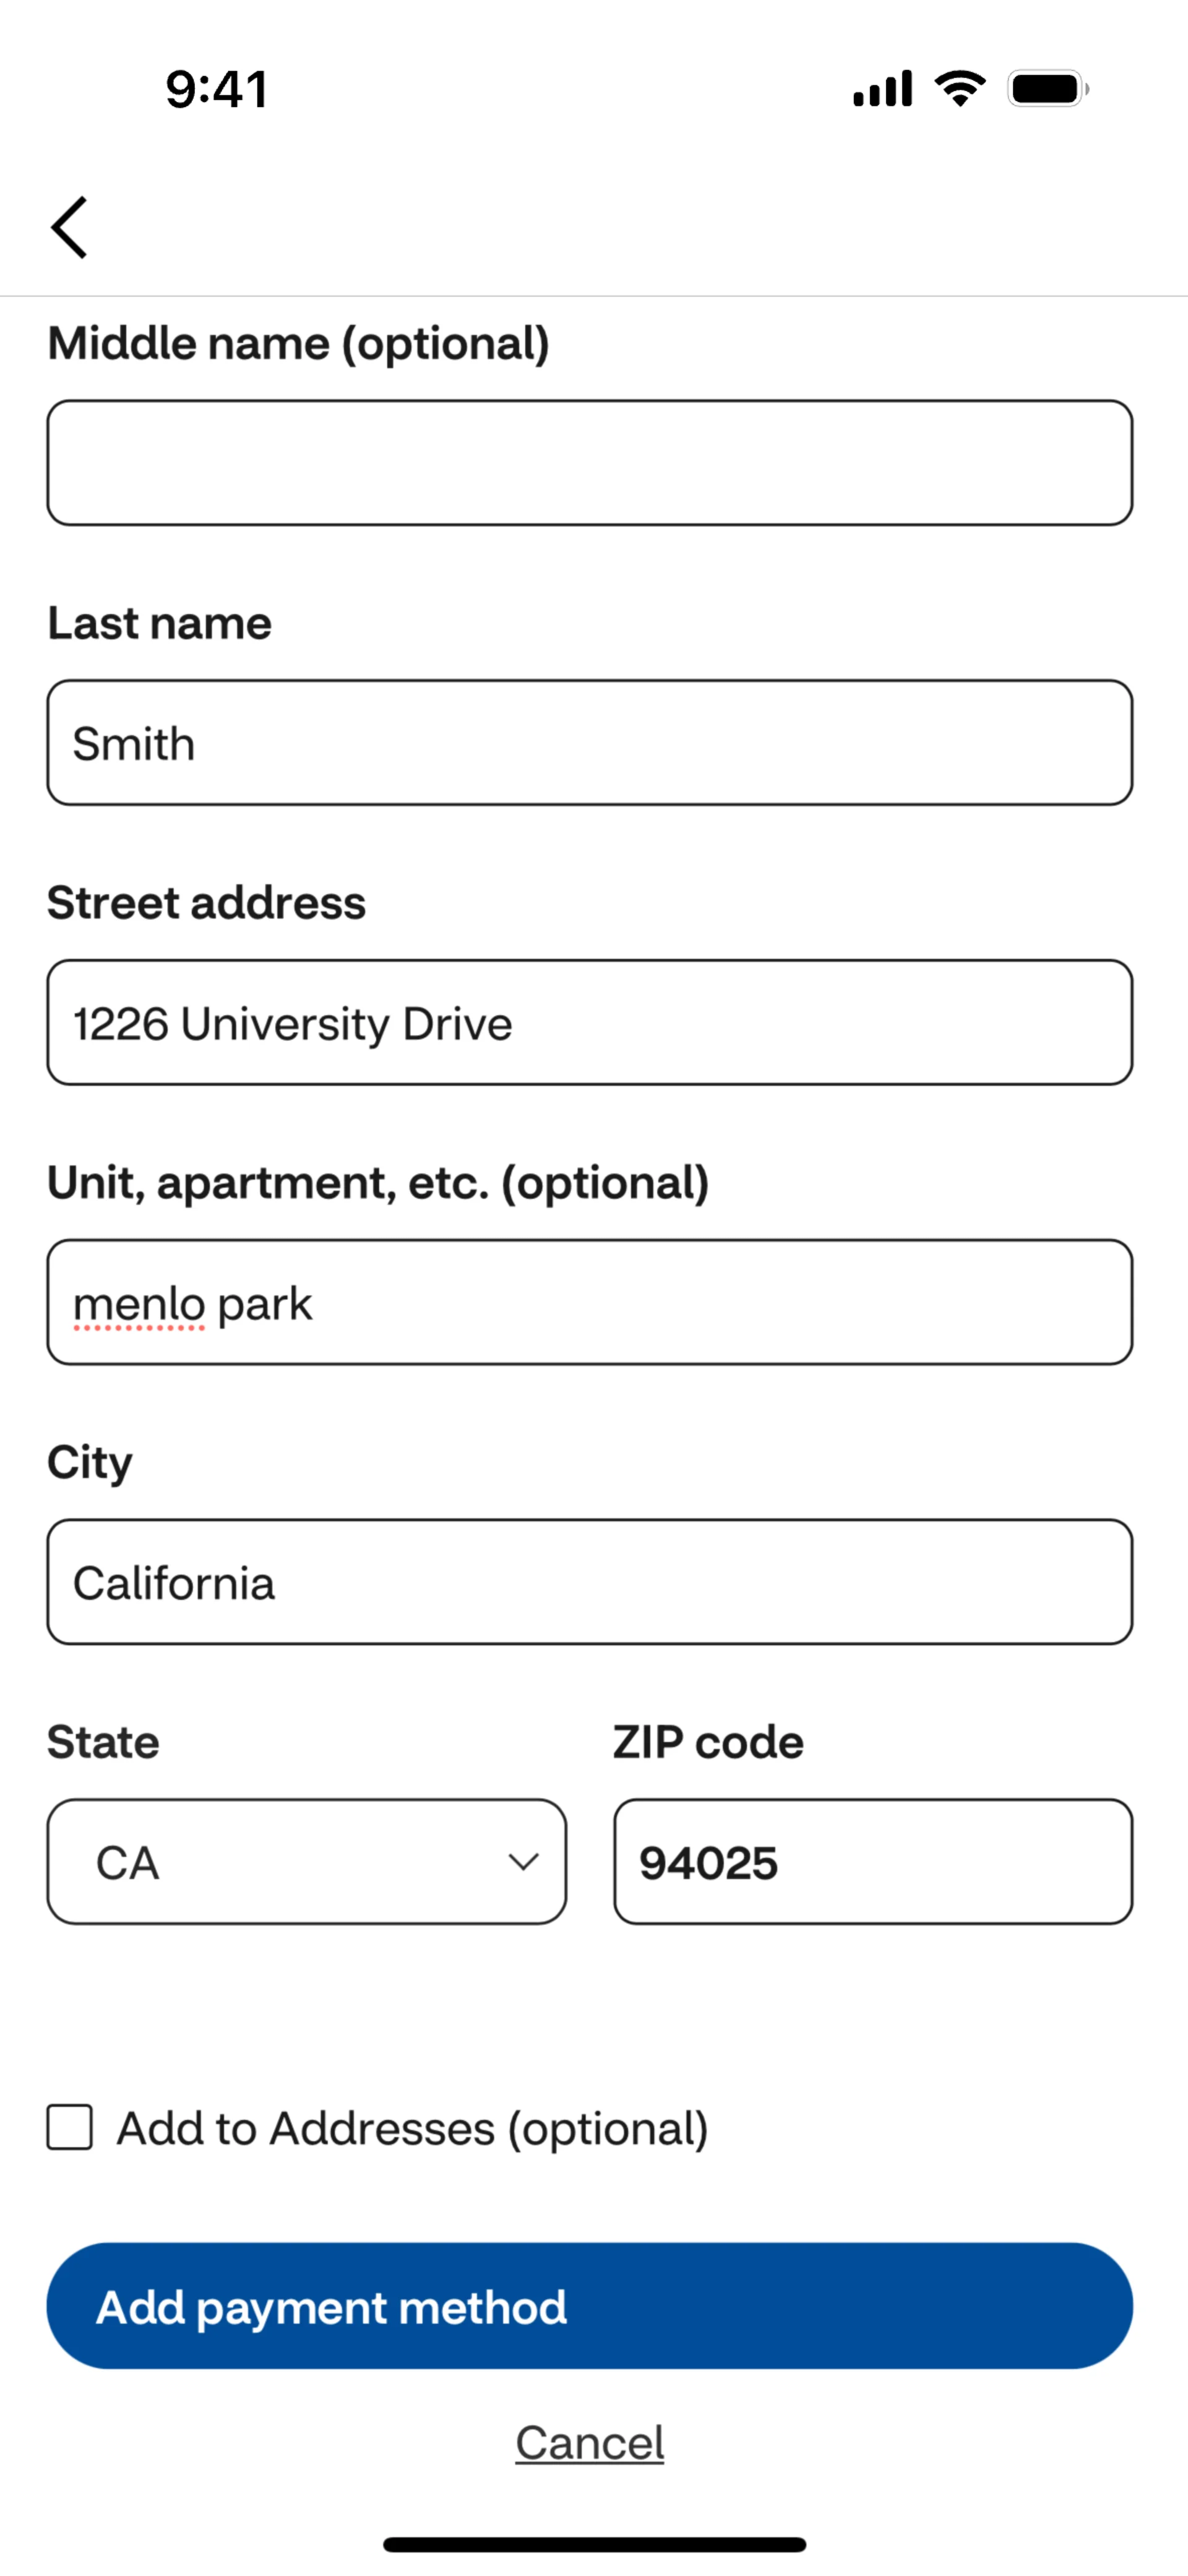Tap the Unit field containing menlo park
This screenshot has height=2576, width=1188.
point(590,1303)
